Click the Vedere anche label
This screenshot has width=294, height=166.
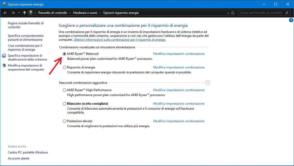click(17, 146)
